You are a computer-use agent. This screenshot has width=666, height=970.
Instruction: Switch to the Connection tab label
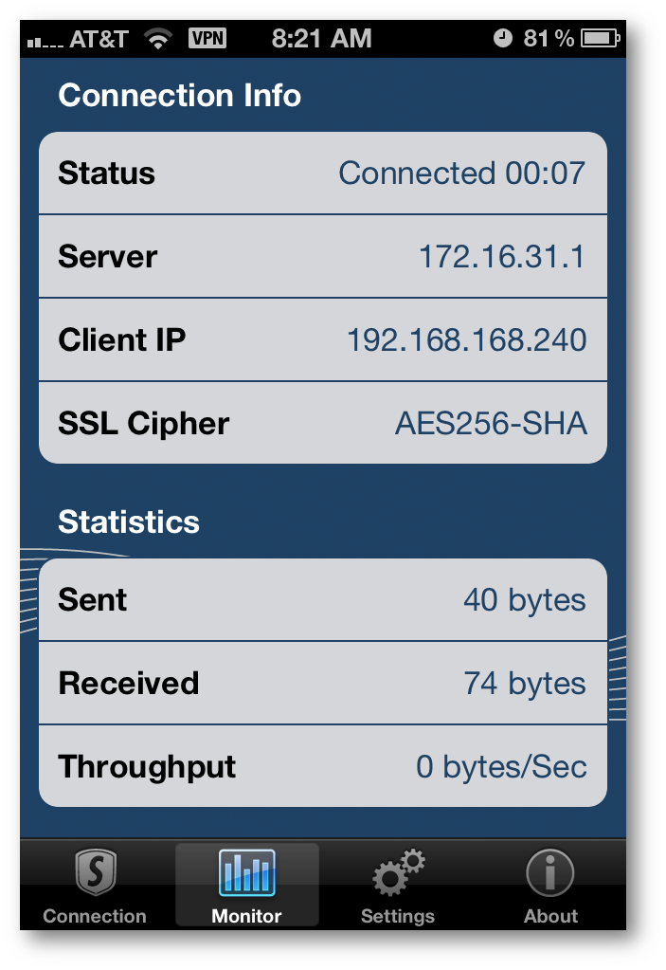coord(95,917)
